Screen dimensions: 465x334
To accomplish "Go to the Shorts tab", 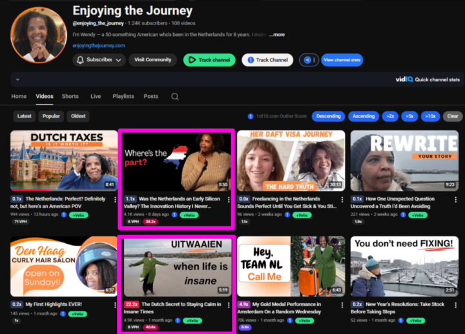I will 70,96.
